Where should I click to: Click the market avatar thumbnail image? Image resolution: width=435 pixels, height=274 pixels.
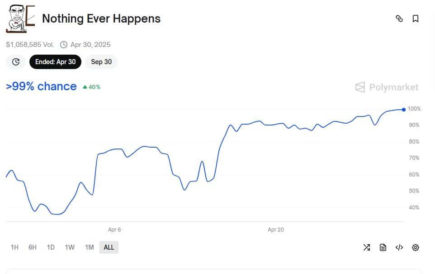coord(20,19)
